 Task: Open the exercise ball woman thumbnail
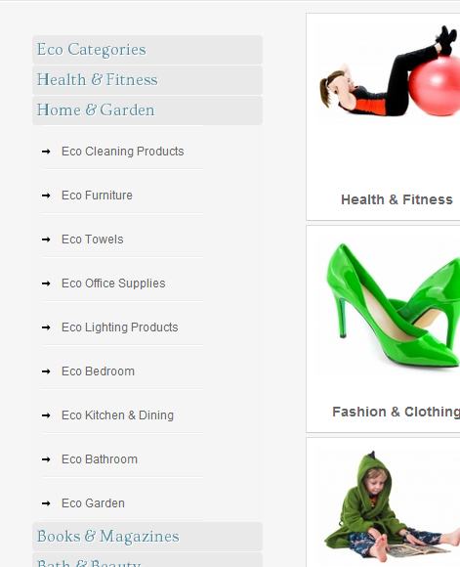(388, 71)
